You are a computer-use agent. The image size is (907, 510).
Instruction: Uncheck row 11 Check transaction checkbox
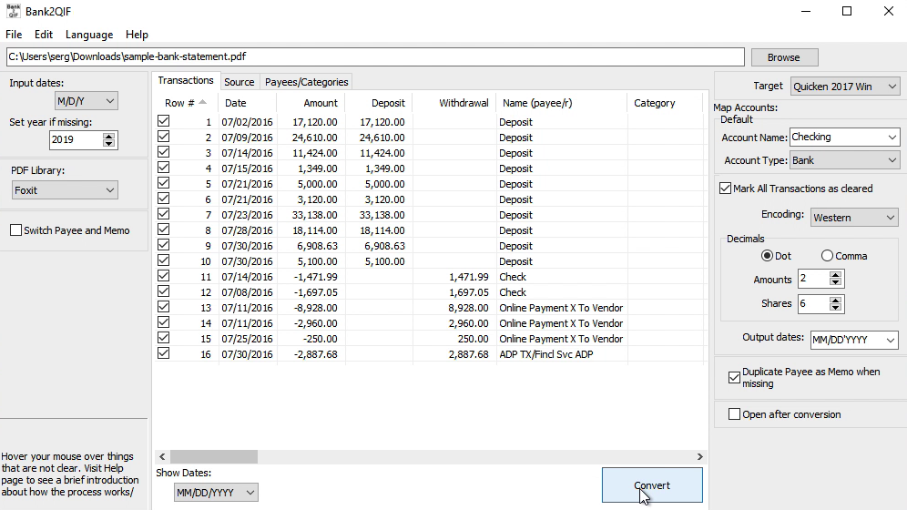tap(164, 276)
